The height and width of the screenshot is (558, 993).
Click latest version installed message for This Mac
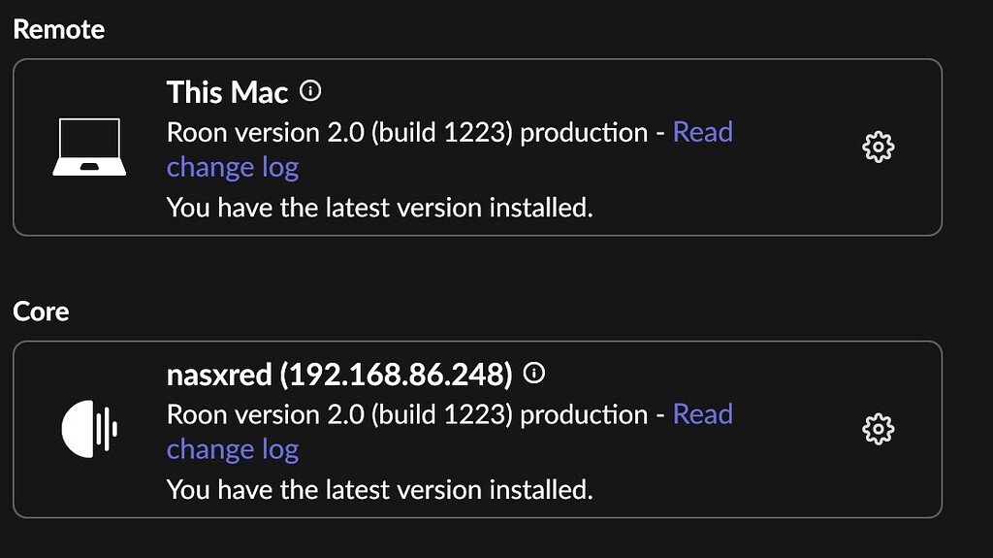[380, 208]
